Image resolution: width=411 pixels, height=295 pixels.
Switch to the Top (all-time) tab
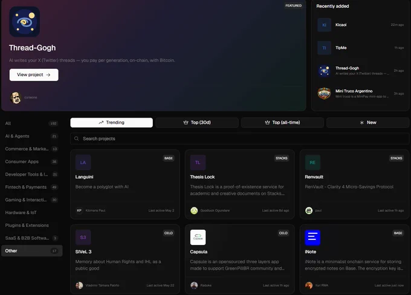coord(282,122)
